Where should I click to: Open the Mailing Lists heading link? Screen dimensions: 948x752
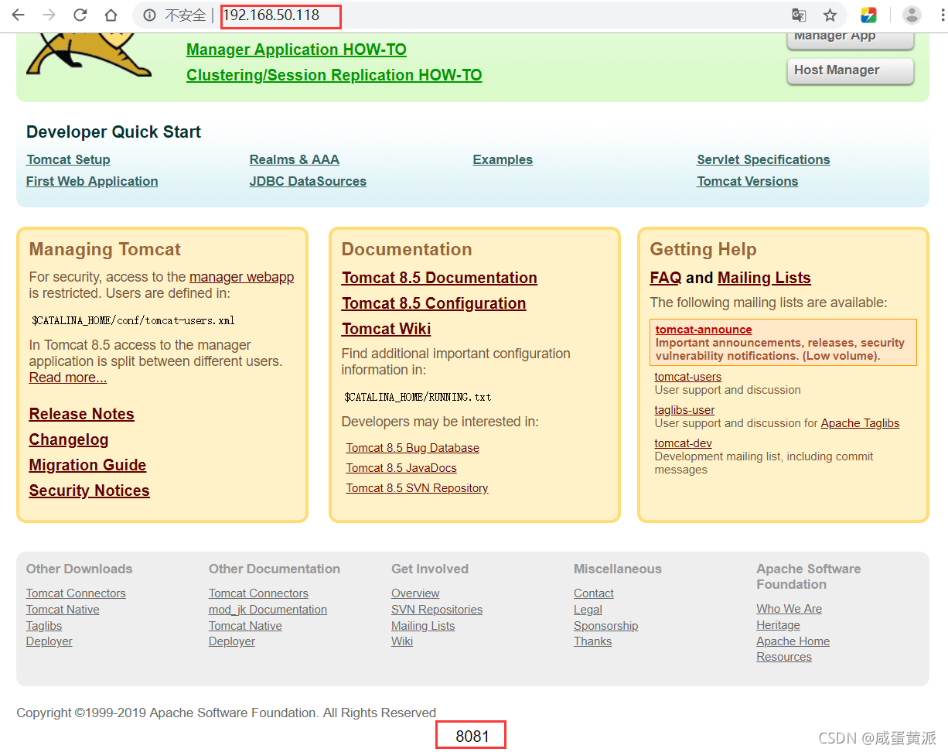(764, 278)
